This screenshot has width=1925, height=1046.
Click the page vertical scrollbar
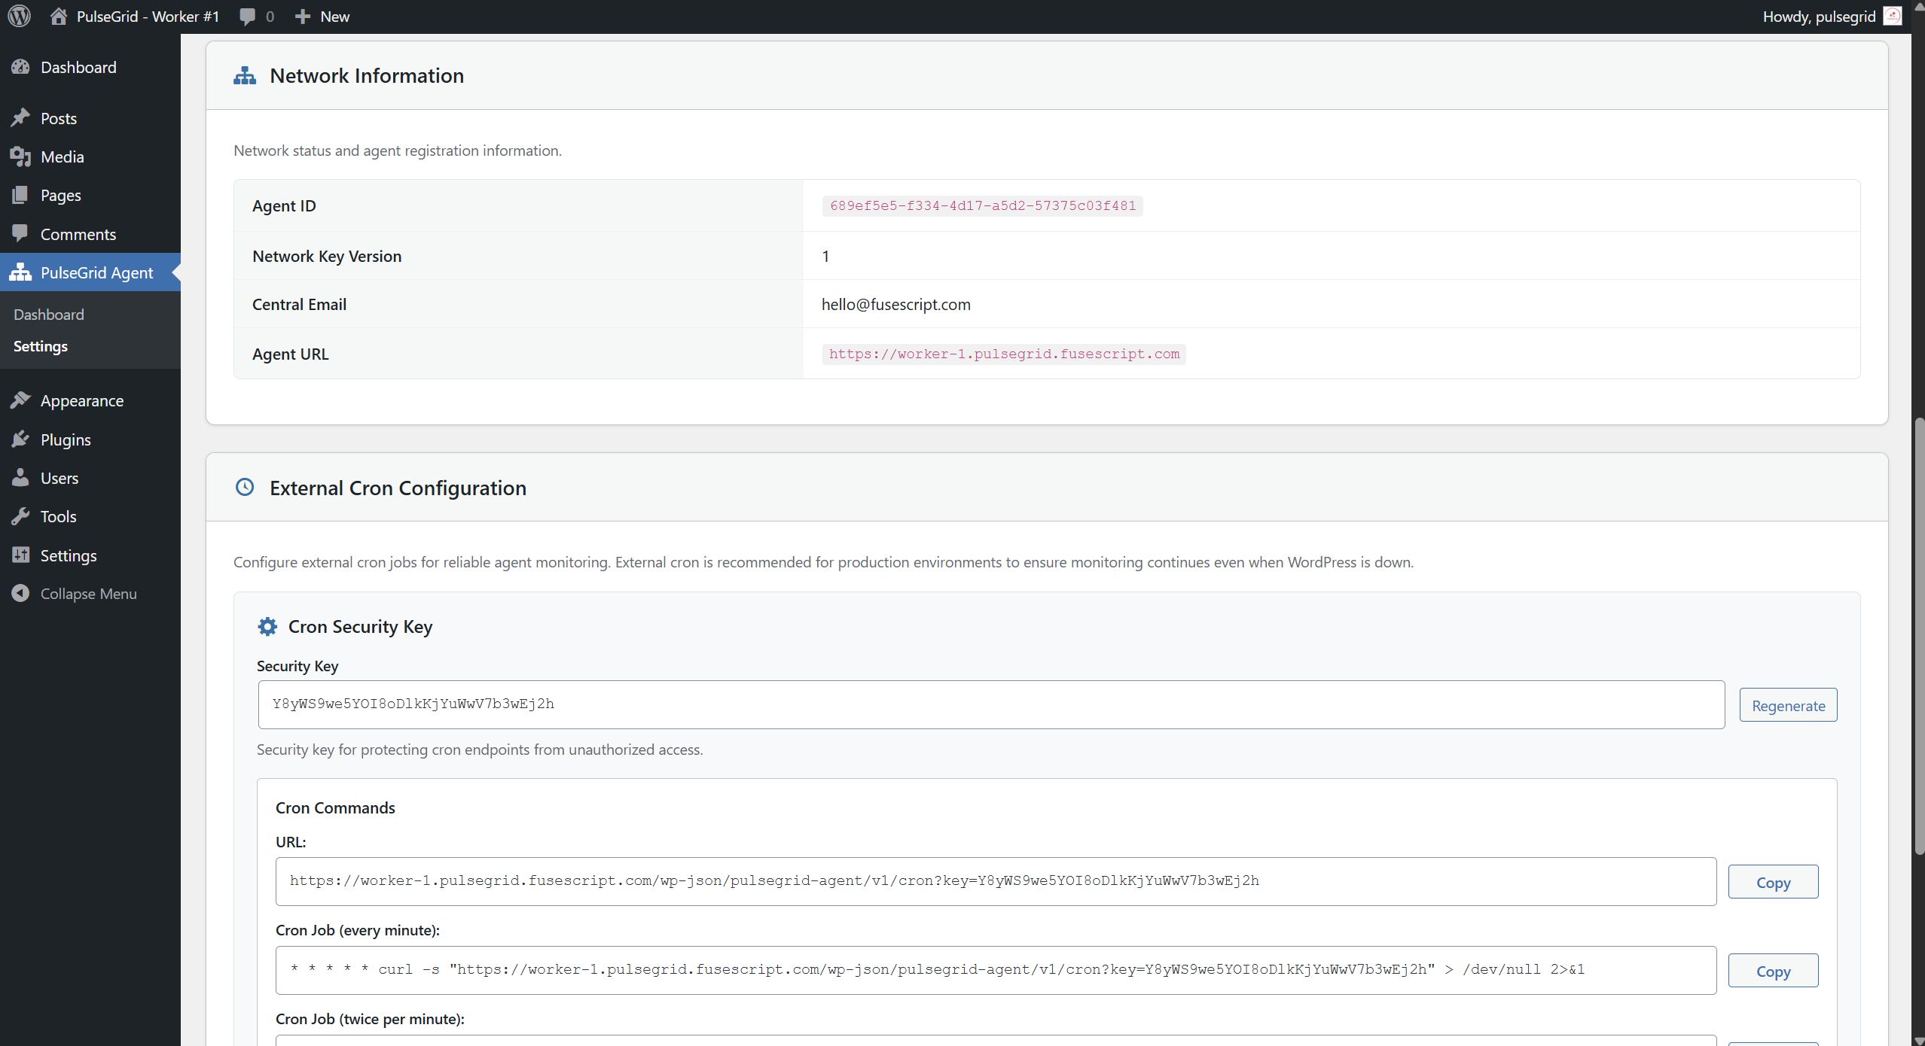coord(1918,636)
